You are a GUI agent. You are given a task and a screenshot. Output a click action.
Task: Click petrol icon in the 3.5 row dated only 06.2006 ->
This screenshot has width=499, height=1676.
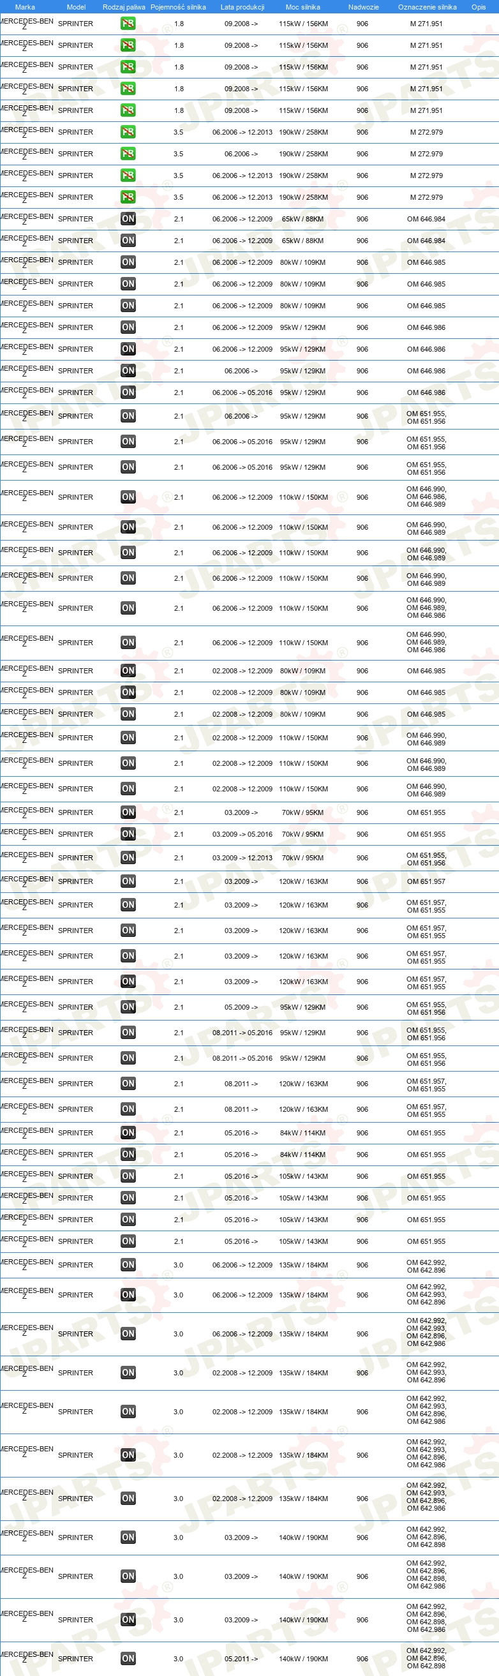coord(128,154)
